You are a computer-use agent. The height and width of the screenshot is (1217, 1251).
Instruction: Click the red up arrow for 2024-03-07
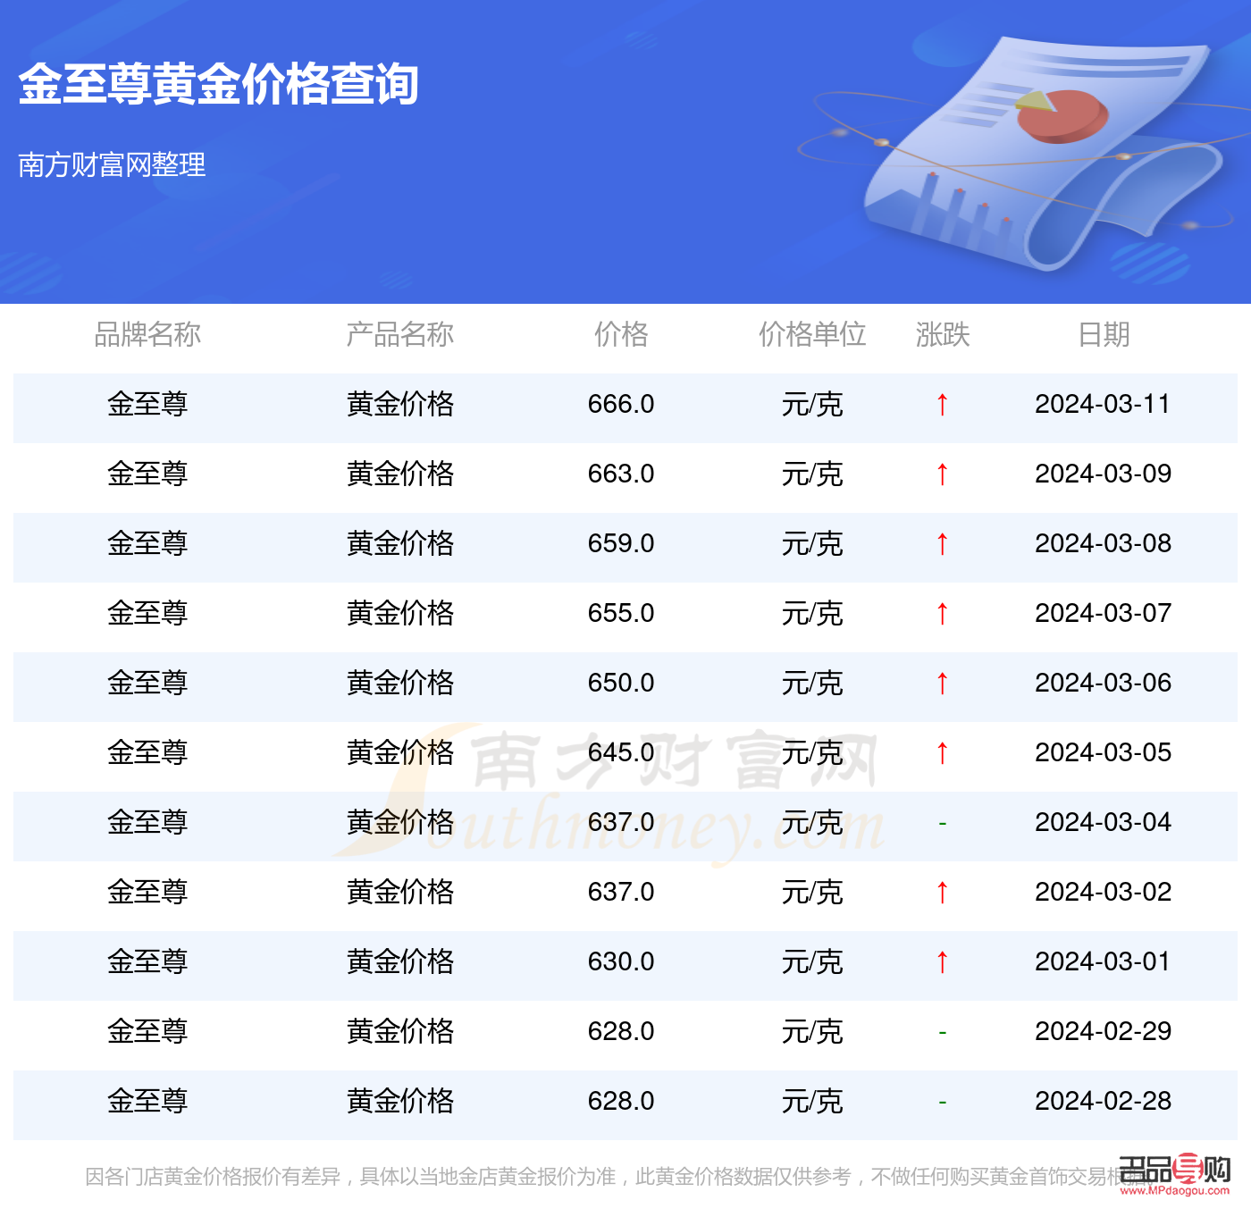(x=942, y=614)
